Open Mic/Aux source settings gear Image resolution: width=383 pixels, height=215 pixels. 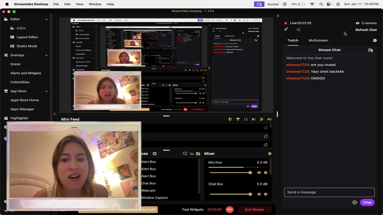(x=265, y=173)
